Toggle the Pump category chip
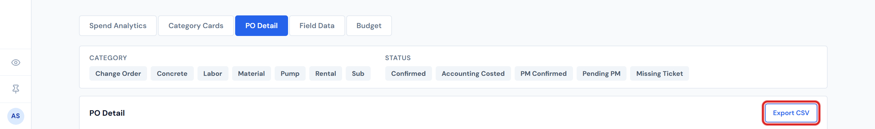This screenshot has height=129, width=875. coord(290,74)
